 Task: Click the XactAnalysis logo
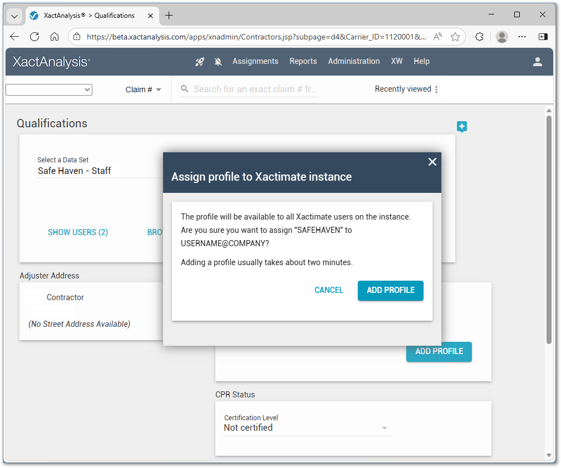click(51, 62)
